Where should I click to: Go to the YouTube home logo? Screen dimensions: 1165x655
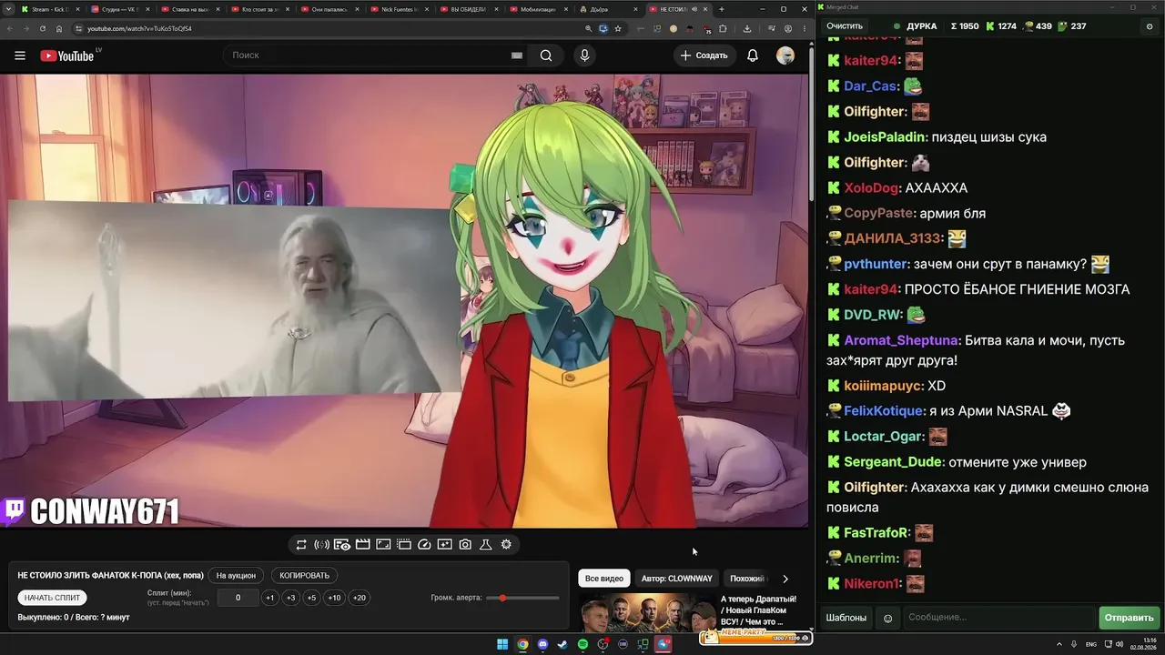[67, 55]
